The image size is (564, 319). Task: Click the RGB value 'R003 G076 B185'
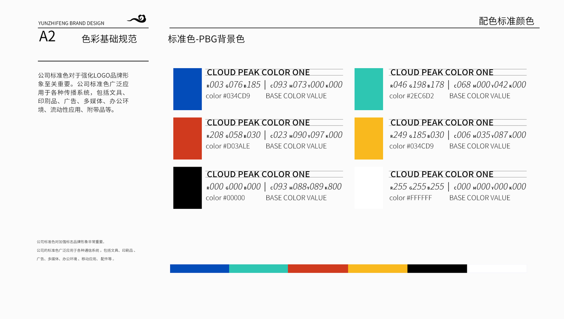(234, 85)
